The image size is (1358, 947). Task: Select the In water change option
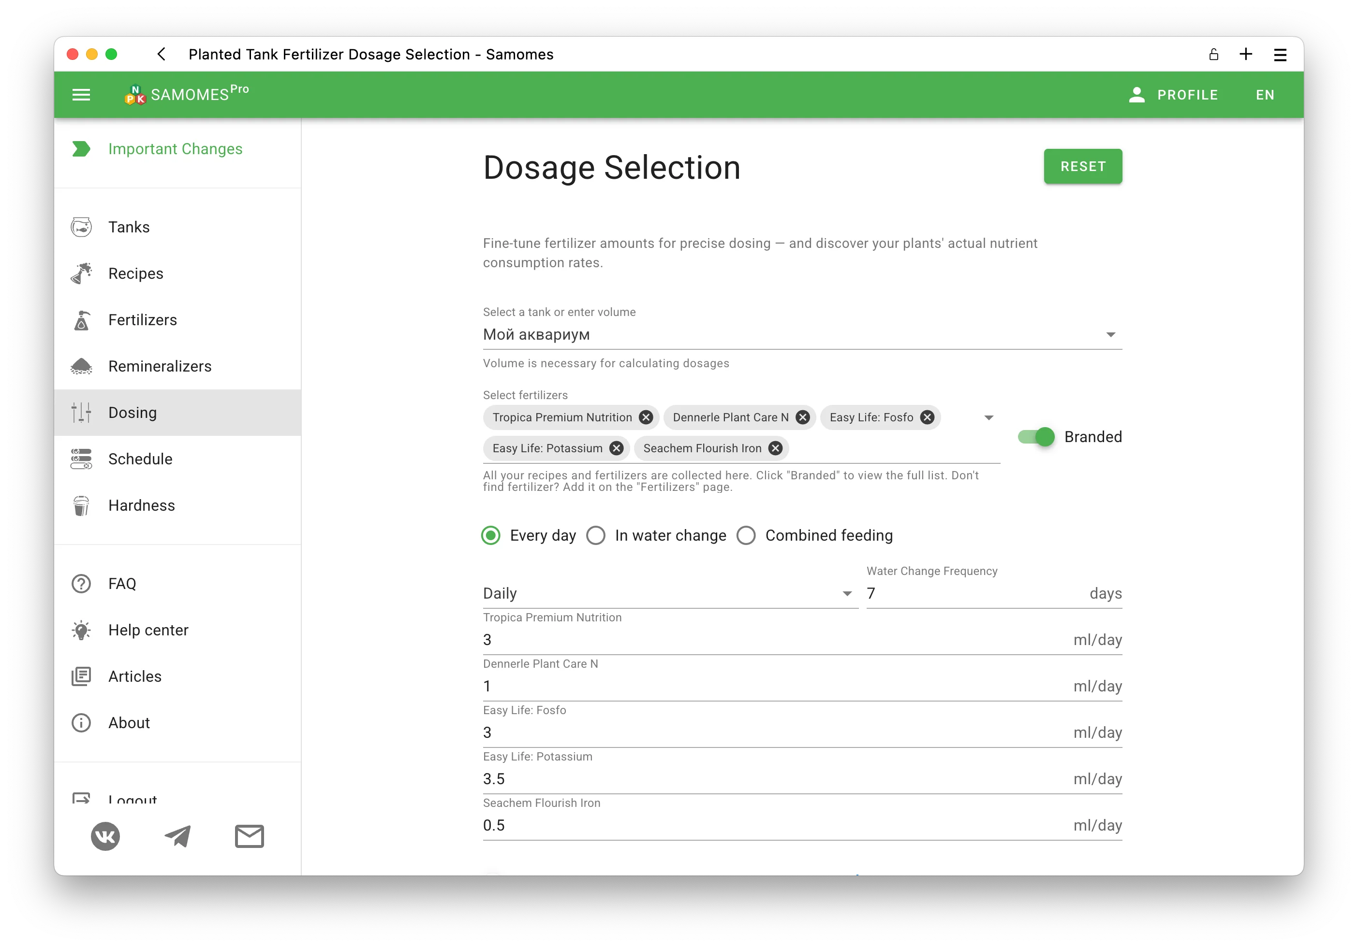coord(596,535)
